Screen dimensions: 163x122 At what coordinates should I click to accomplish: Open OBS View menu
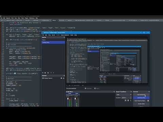tap(50, 35)
